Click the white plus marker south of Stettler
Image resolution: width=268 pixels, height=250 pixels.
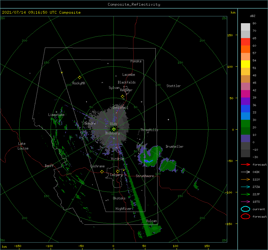168,120
